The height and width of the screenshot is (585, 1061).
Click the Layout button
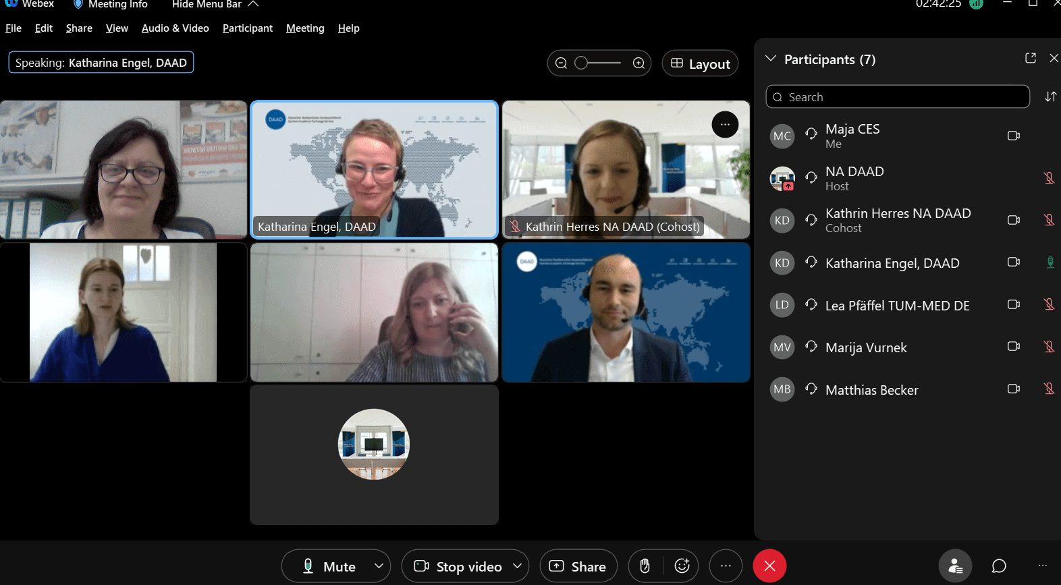700,63
